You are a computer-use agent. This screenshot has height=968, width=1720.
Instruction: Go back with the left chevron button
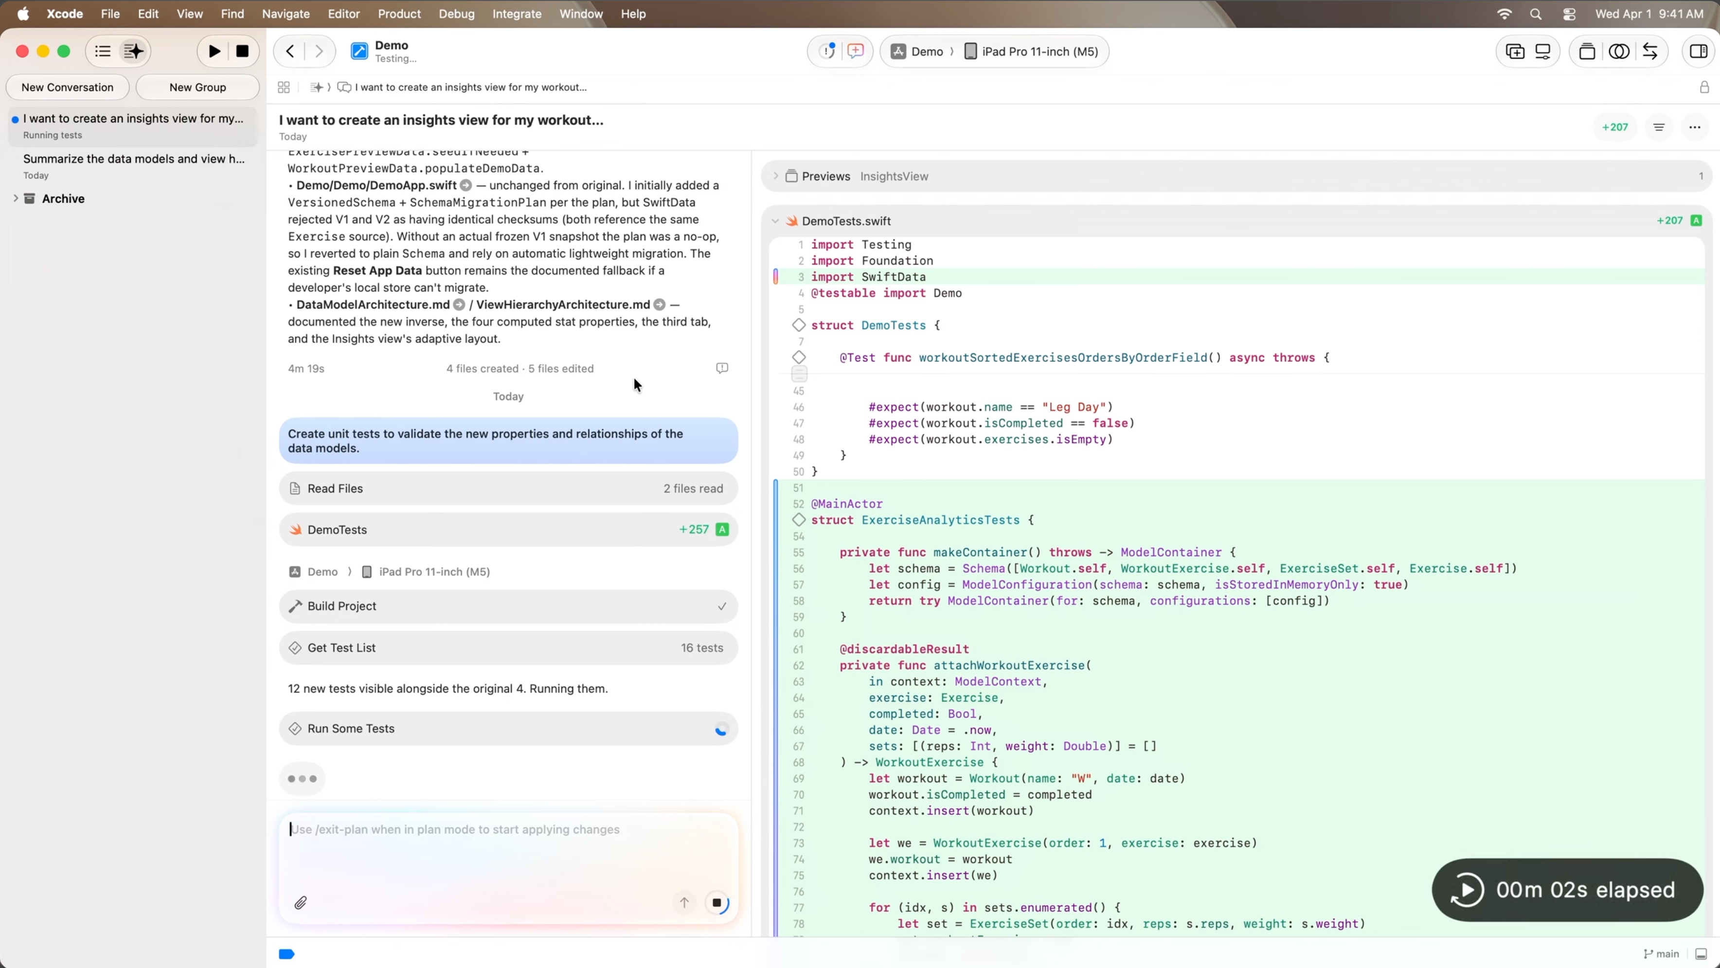(290, 52)
